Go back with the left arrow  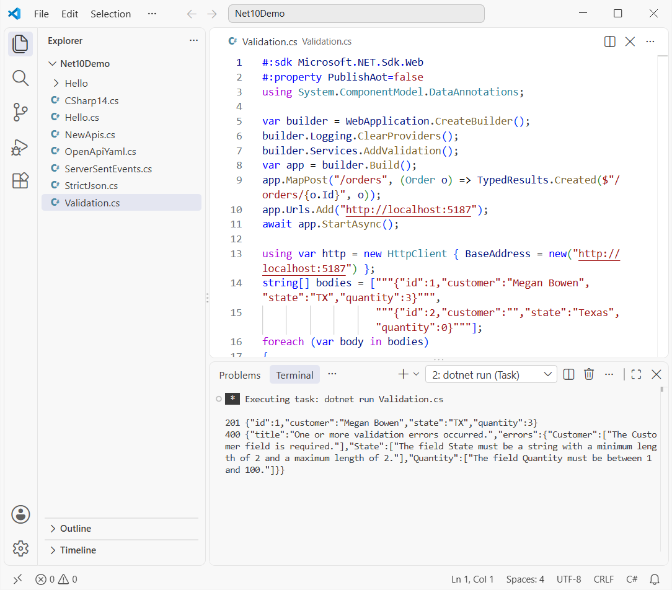tap(192, 14)
